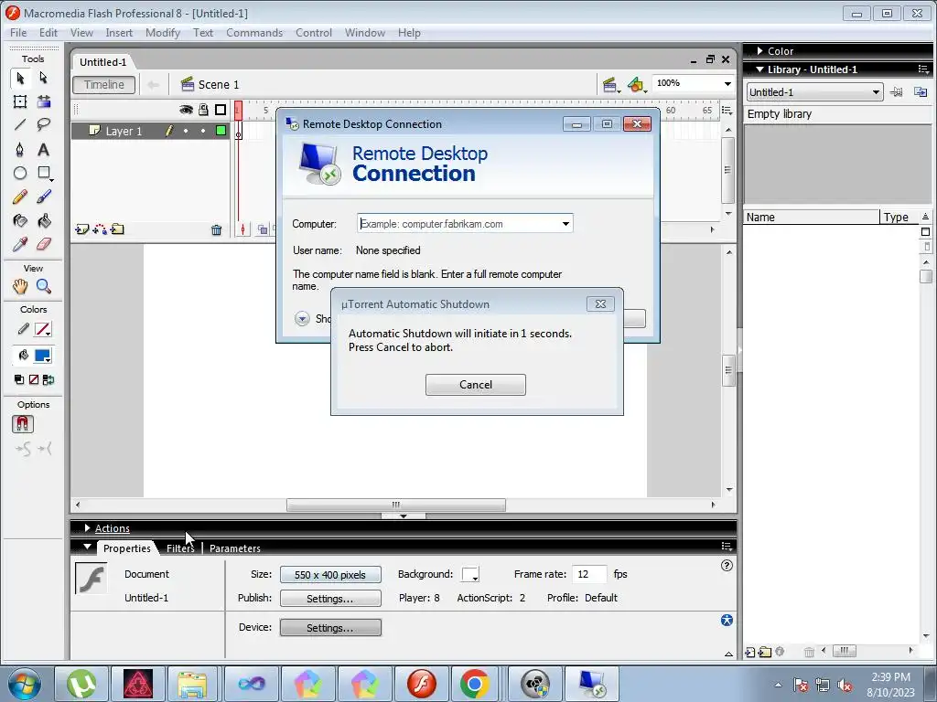Viewport: 937px width, 702px height.
Task: Open the Edit Scene clapper icon
Action: coord(610,85)
